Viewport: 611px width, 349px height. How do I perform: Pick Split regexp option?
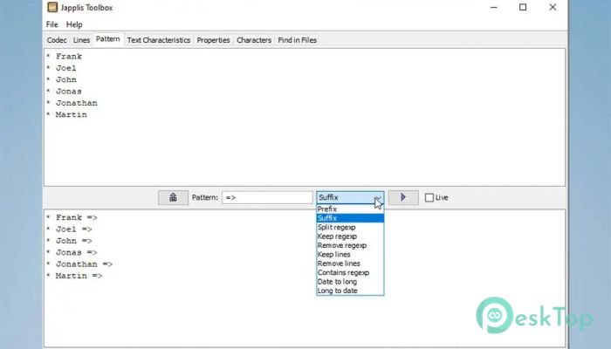coord(350,227)
